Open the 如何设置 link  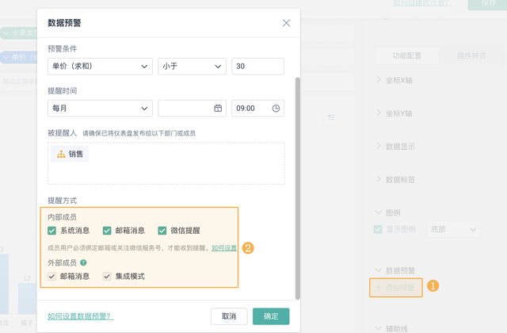(x=224, y=248)
